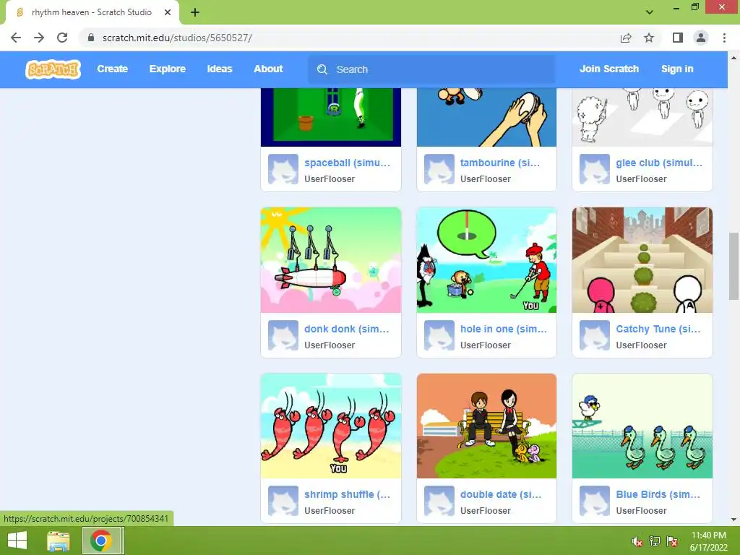Click the tambourine project thumbnail
This screenshot has width=740, height=555.
tap(486, 117)
